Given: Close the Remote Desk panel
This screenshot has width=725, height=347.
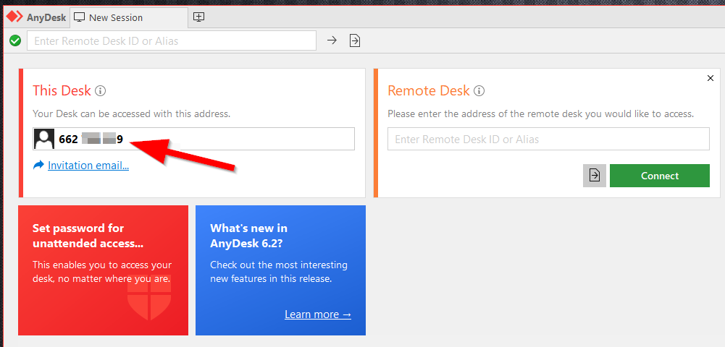Looking at the screenshot, I should tap(711, 78).
